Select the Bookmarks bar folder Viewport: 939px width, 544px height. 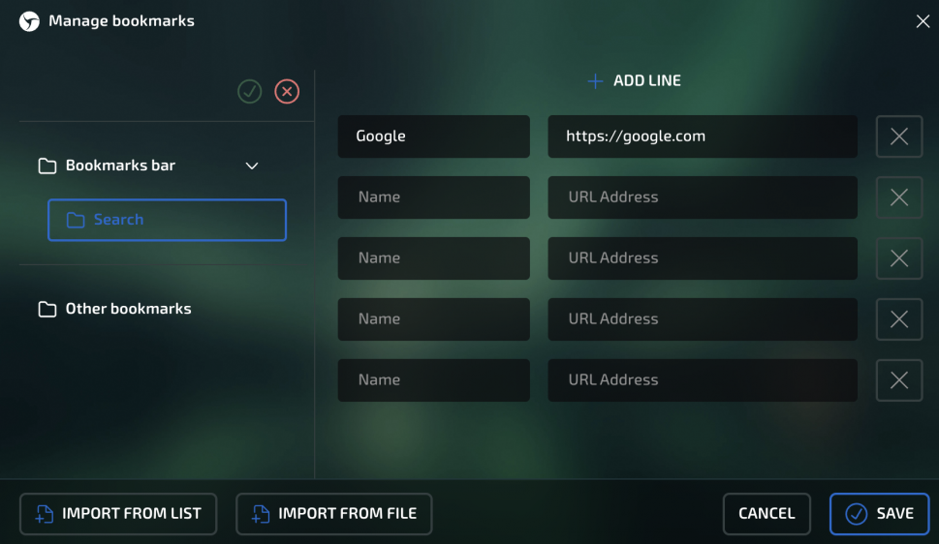pyautogui.click(x=120, y=166)
